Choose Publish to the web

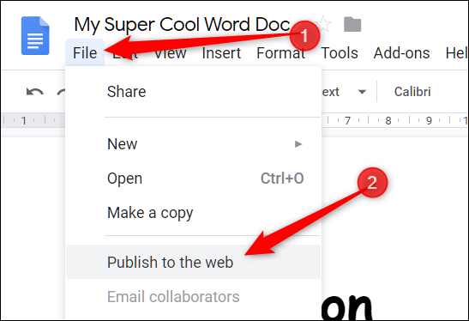click(193, 262)
